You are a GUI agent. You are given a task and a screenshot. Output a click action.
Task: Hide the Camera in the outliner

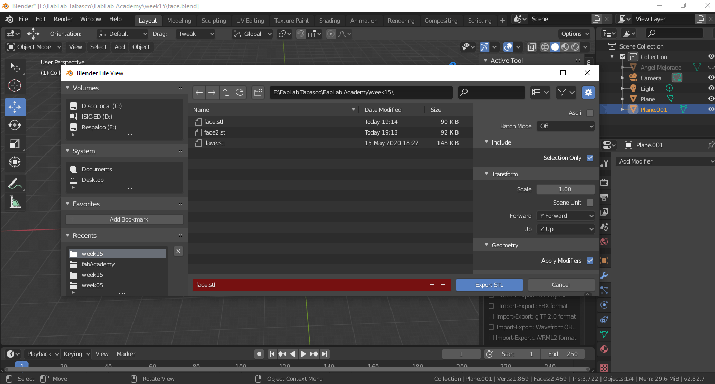[x=711, y=78]
